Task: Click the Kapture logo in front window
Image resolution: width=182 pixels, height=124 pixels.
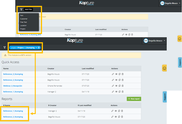Action: coord(75,41)
